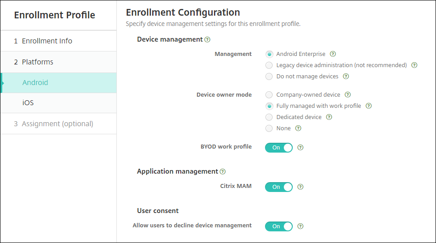The height and width of the screenshot is (243, 436).
Task: Choose Do not manage devices option
Action: (x=269, y=77)
